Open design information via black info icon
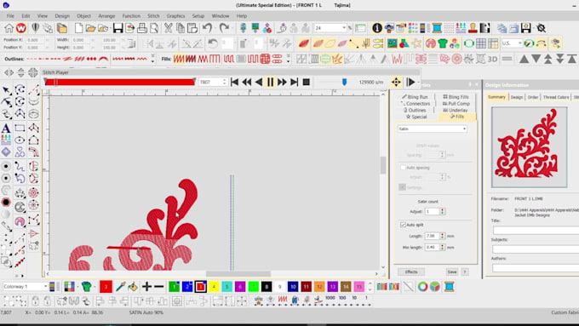Screen dimensions: 579x326 pos(377,28)
